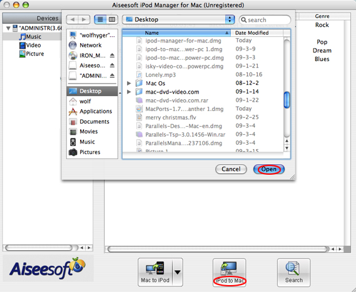Select ipod-manager-for-mac.dmg file
356x292 pixels.
pyautogui.click(x=203, y=41)
